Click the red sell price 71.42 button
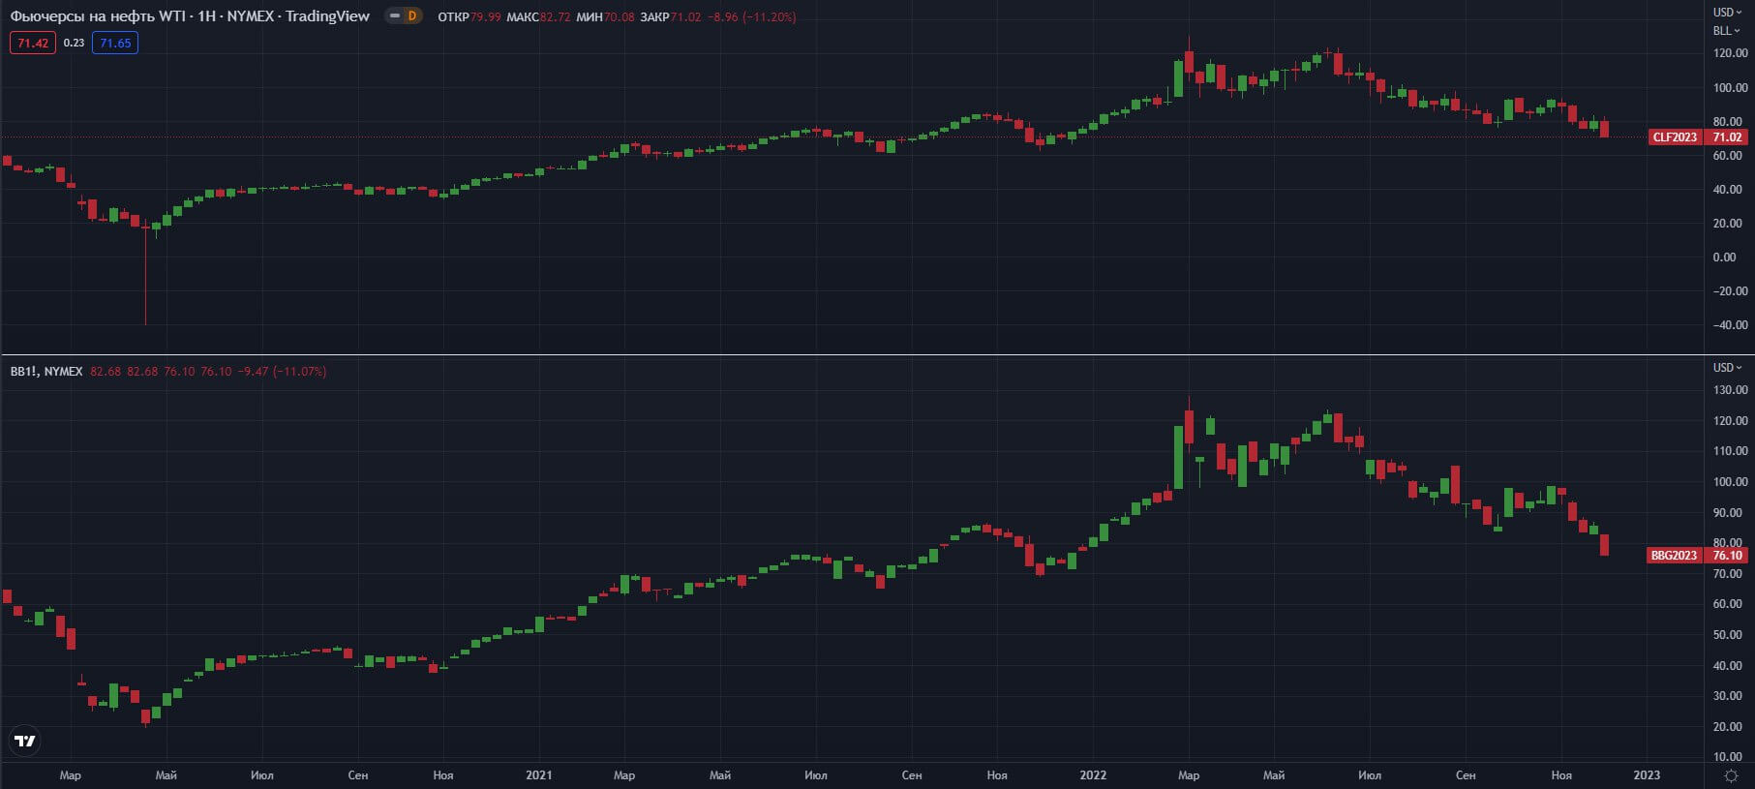 coord(33,44)
